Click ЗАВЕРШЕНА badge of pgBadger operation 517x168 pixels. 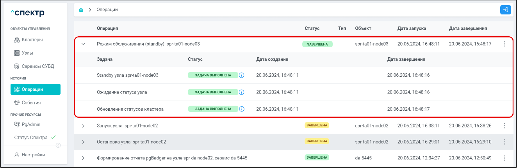click(x=317, y=157)
